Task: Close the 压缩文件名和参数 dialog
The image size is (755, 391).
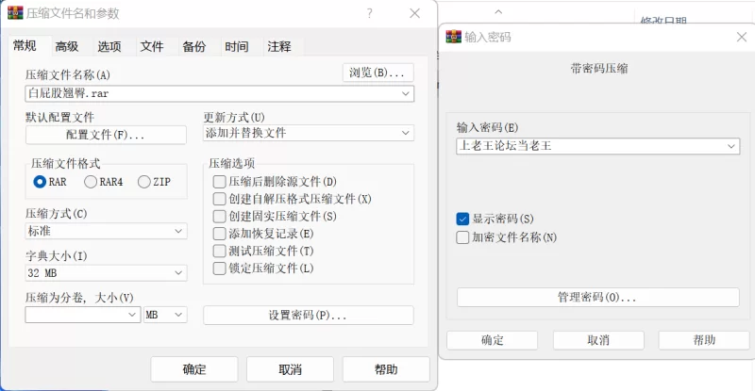Action: click(x=414, y=12)
